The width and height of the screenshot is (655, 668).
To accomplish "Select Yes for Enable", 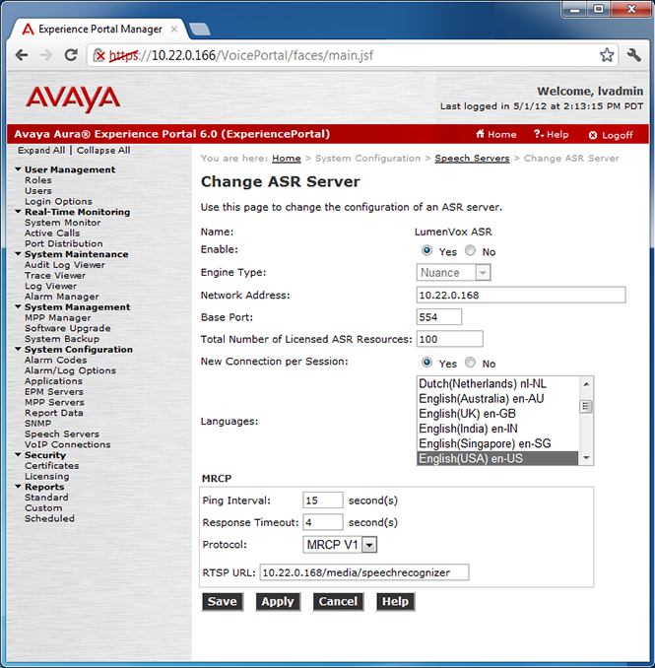I will pyautogui.click(x=426, y=250).
